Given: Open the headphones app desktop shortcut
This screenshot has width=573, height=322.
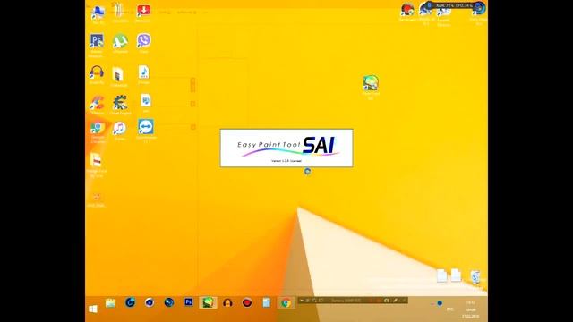Looking at the screenshot, I should point(97,72).
